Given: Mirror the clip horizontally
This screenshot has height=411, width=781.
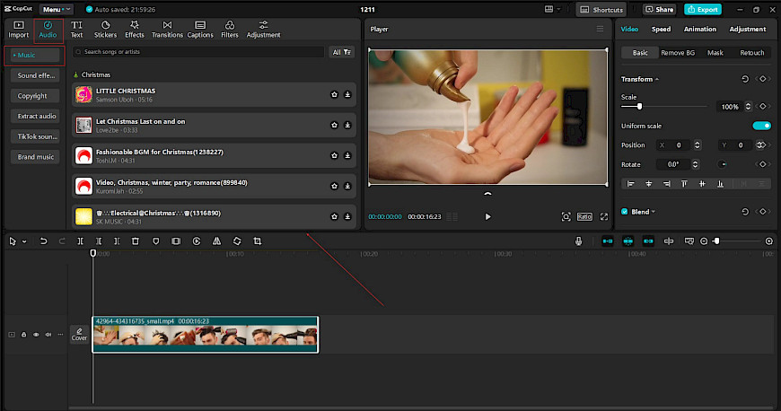Looking at the screenshot, I should click(216, 241).
